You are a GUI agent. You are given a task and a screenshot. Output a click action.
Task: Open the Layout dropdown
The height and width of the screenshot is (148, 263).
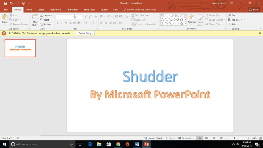pos(46,15)
